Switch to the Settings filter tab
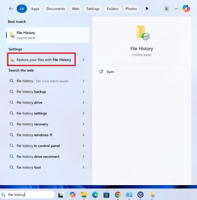Image resolution: width=197 pixels, height=200 pixels. [x=93, y=9]
